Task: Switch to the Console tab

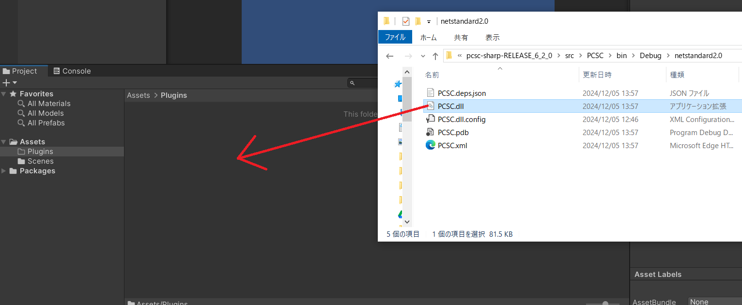Action: (72, 71)
